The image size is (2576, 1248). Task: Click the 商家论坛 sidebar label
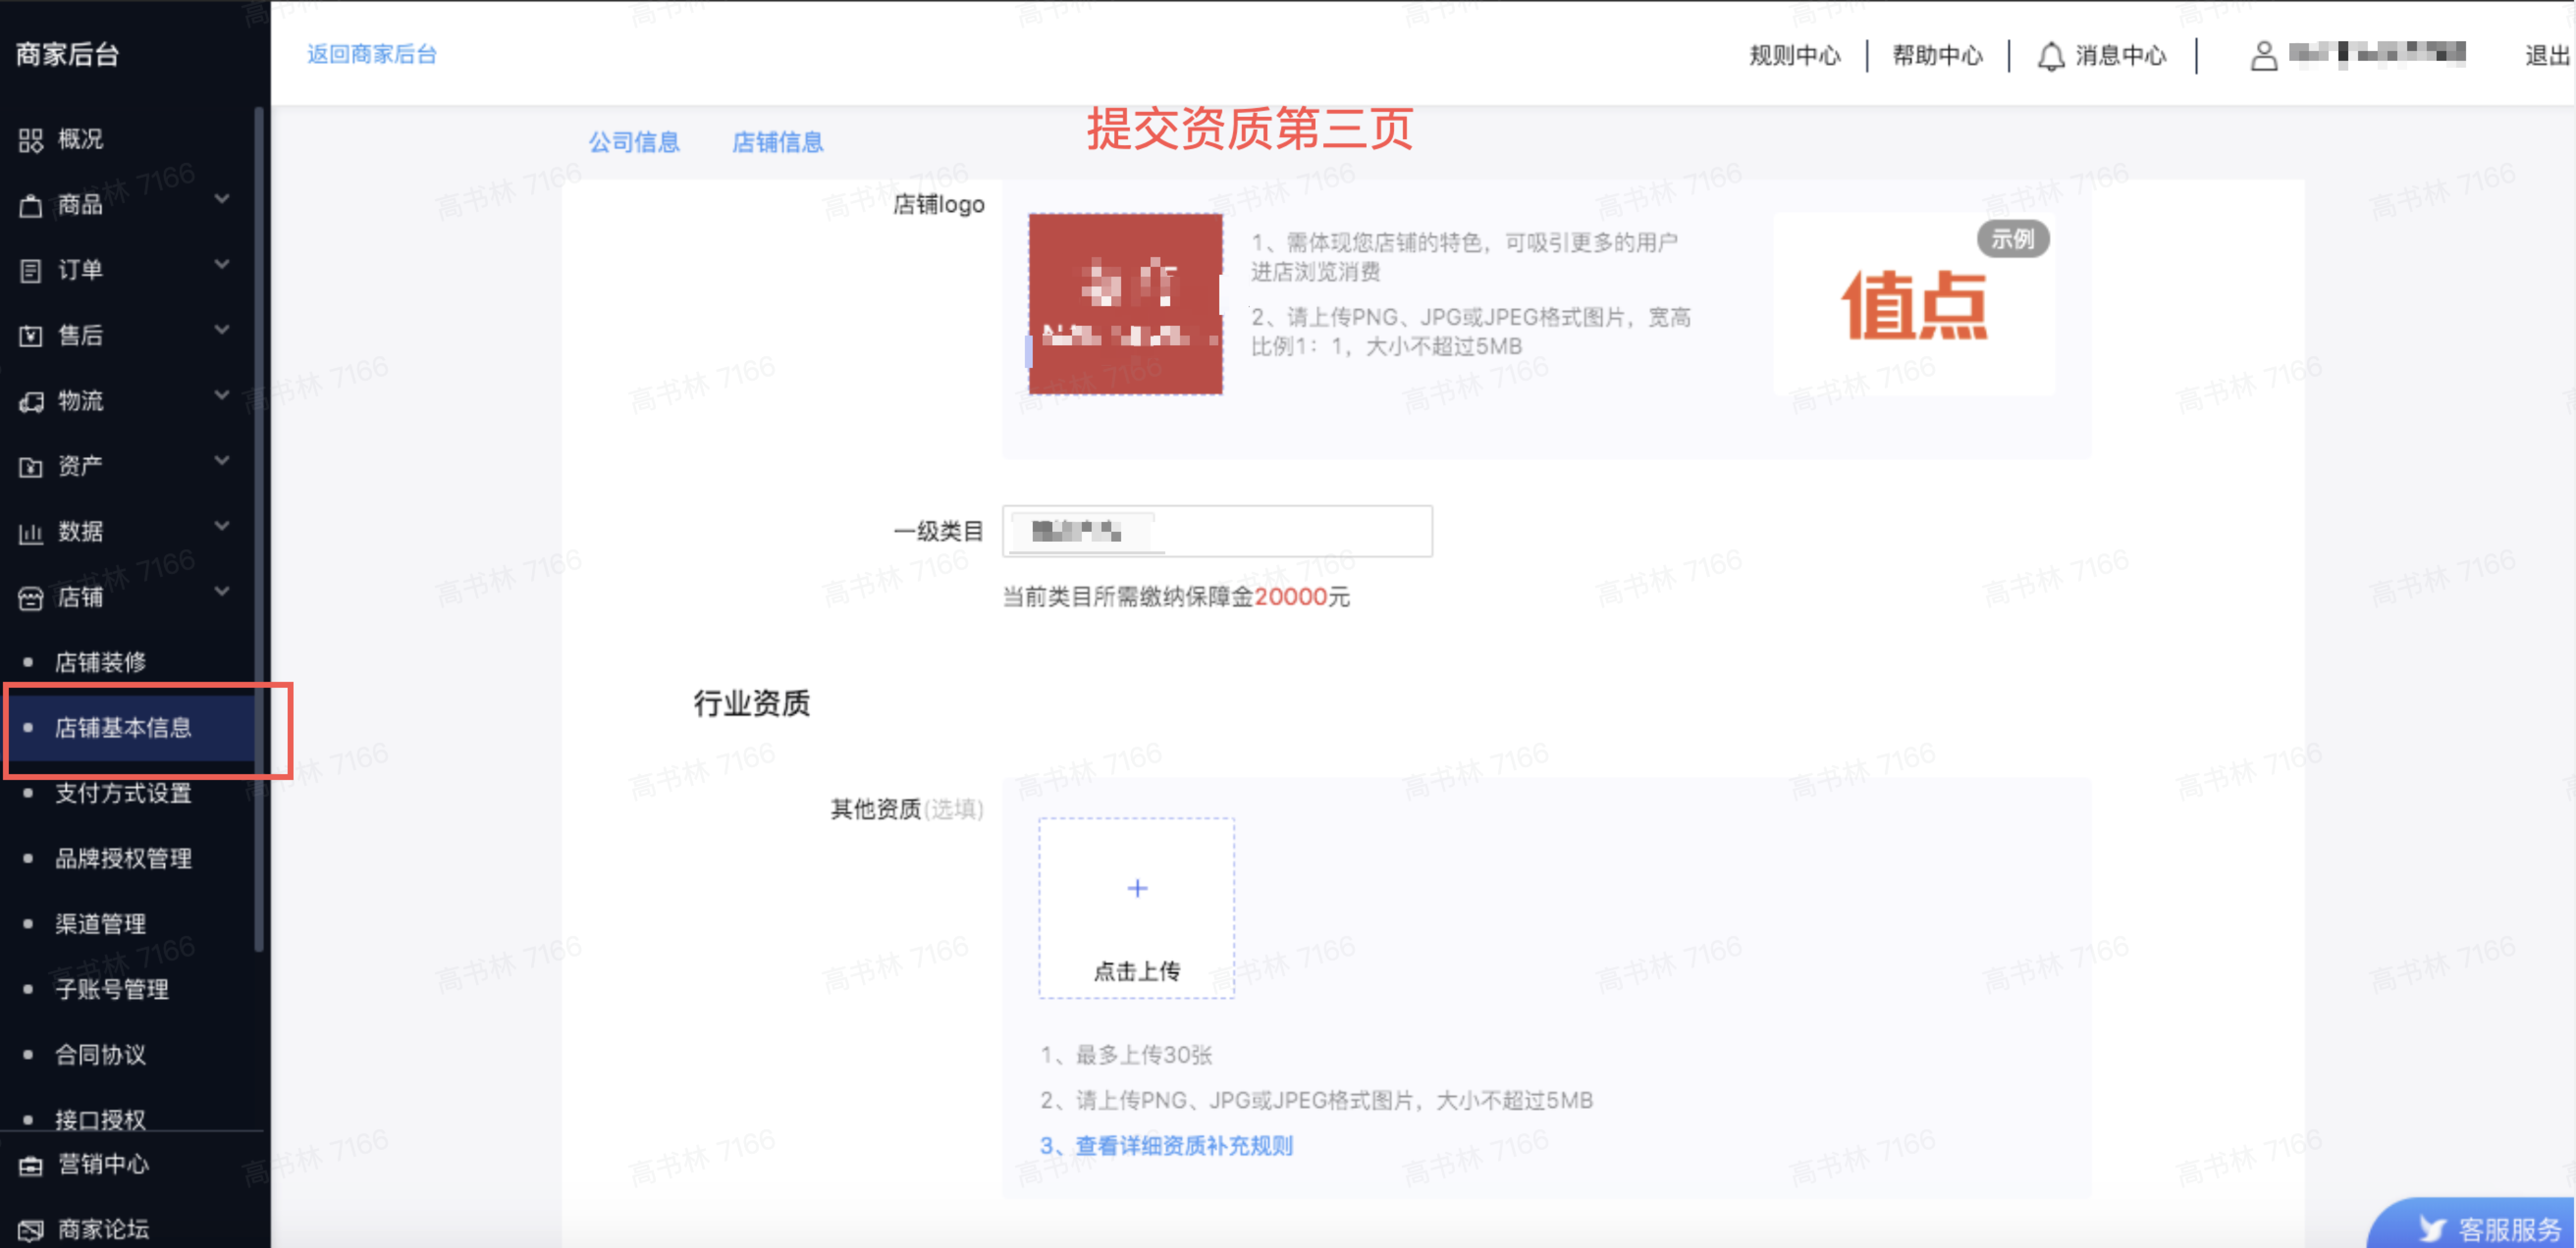coord(103,1230)
